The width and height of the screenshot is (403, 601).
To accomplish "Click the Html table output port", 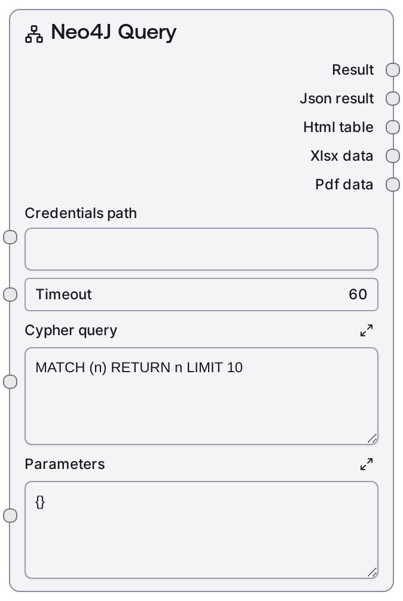I will [392, 127].
